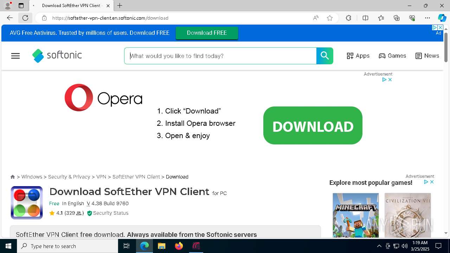Open the Extensions puzzle icon
450x253 pixels.
348,18
